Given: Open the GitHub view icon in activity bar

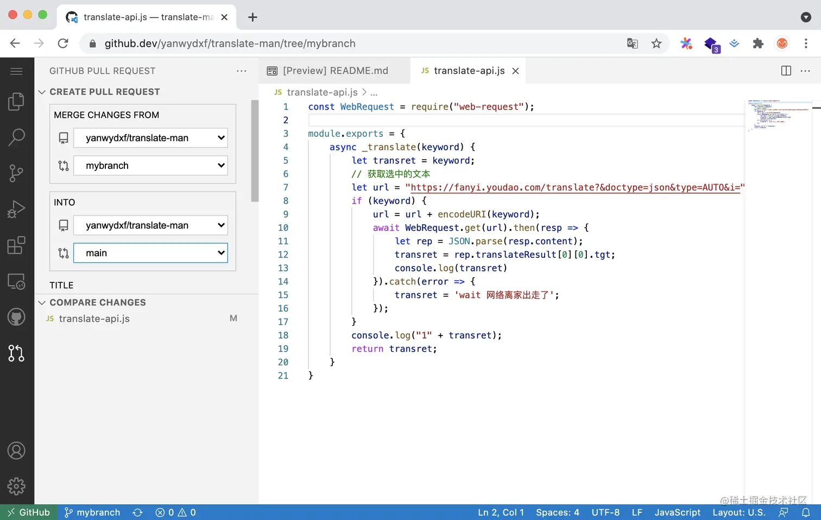Looking at the screenshot, I should 16,317.
